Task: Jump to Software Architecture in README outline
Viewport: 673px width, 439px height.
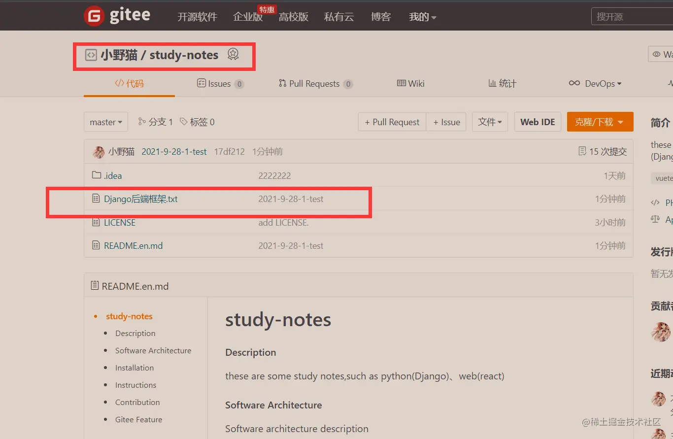Action: tap(153, 350)
